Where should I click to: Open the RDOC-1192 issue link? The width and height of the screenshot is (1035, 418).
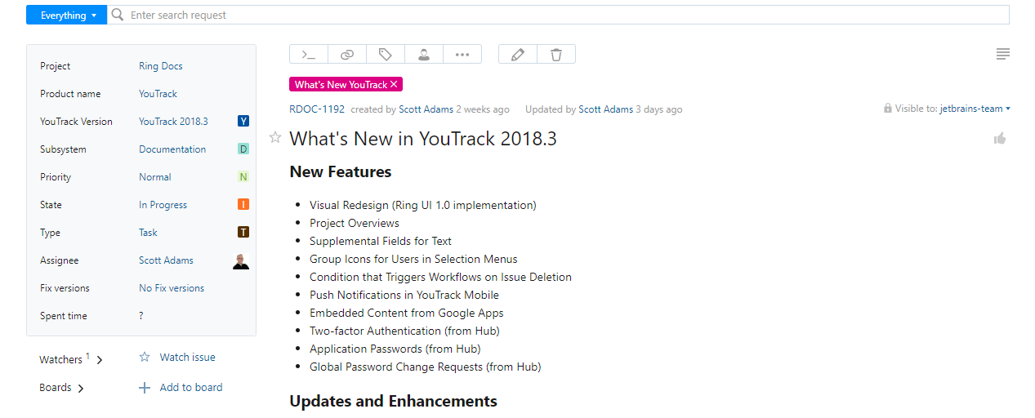click(x=317, y=109)
